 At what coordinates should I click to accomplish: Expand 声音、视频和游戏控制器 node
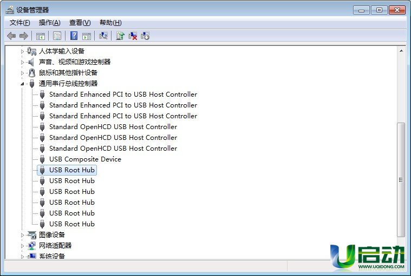coord(22,62)
